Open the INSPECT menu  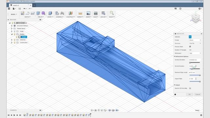coord(80,17)
